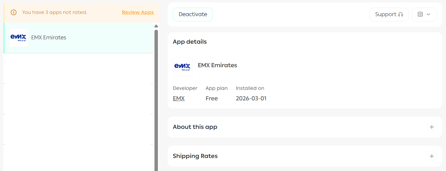Click the EMX logo in the apps list
This screenshot has width=446, height=171.
[x=19, y=38]
